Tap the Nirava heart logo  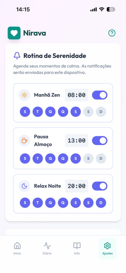tap(14, 33)
